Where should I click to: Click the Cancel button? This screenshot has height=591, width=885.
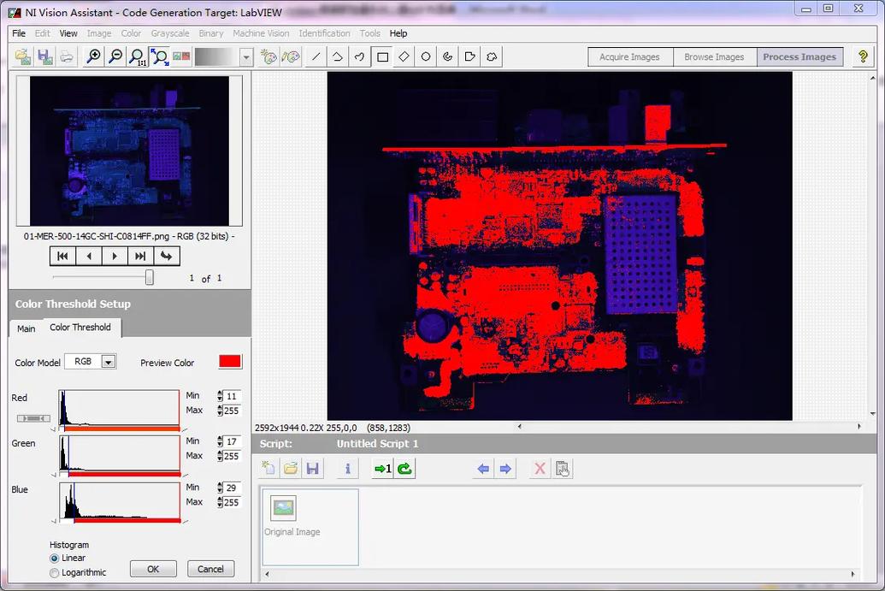[210, 569]
